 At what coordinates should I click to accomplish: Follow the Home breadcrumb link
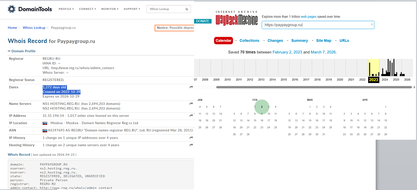coord(12,28)
